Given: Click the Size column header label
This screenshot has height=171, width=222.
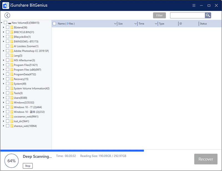Looking at the screenshot, I should pos(120,24).
